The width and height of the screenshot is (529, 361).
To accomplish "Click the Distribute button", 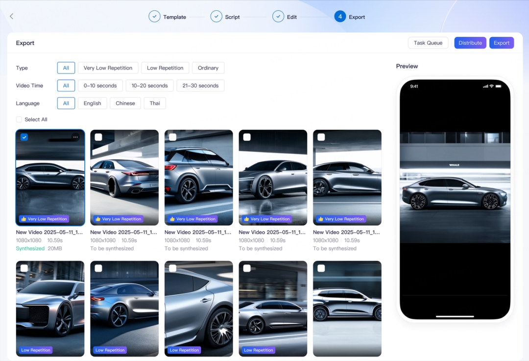I will (470, 43).
